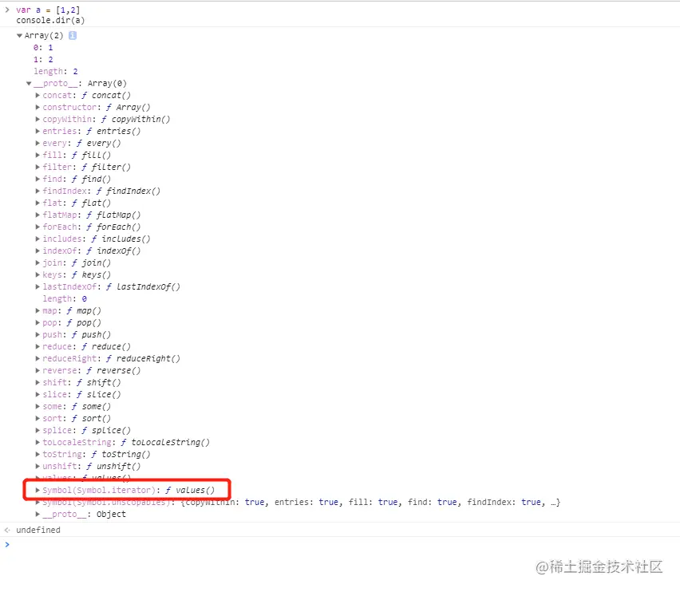Screen dimensions: 680x592
Task: Expand the join function entry
Action: point(38,262)
